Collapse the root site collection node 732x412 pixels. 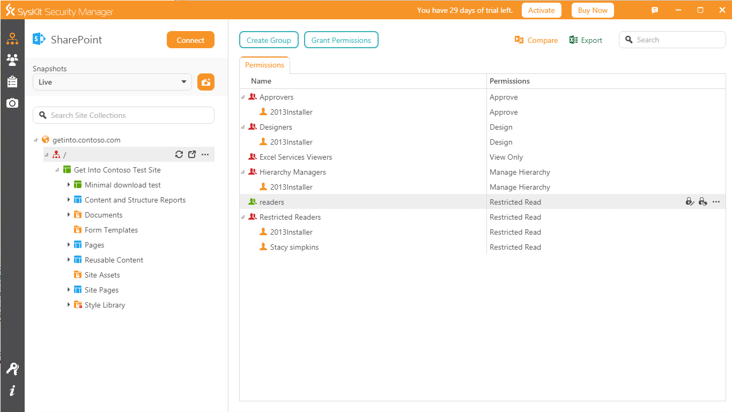pyautogui.click(x=47, y=155)
